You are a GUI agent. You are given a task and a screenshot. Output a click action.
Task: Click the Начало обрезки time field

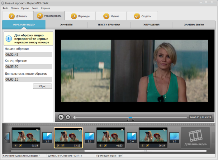click(x=28, y=54)
